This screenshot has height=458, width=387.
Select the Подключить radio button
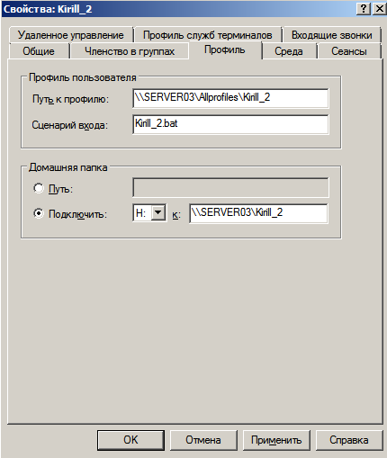[39, 213]
